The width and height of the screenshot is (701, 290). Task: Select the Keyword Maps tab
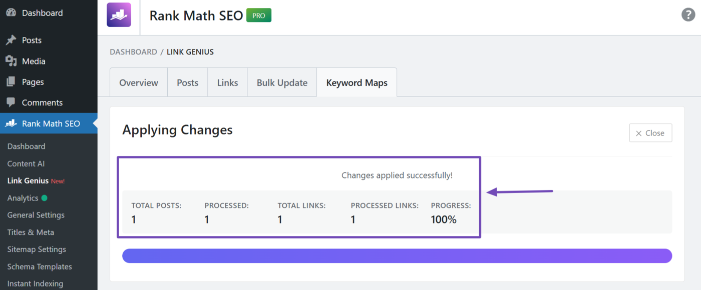click(x=357, y=82)
